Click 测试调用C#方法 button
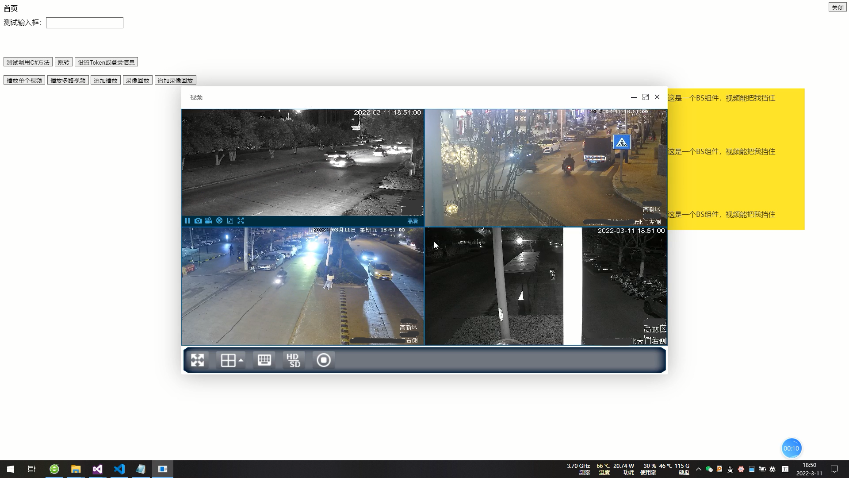This screenshot has height=478, width=849. [x=28, y=62]
